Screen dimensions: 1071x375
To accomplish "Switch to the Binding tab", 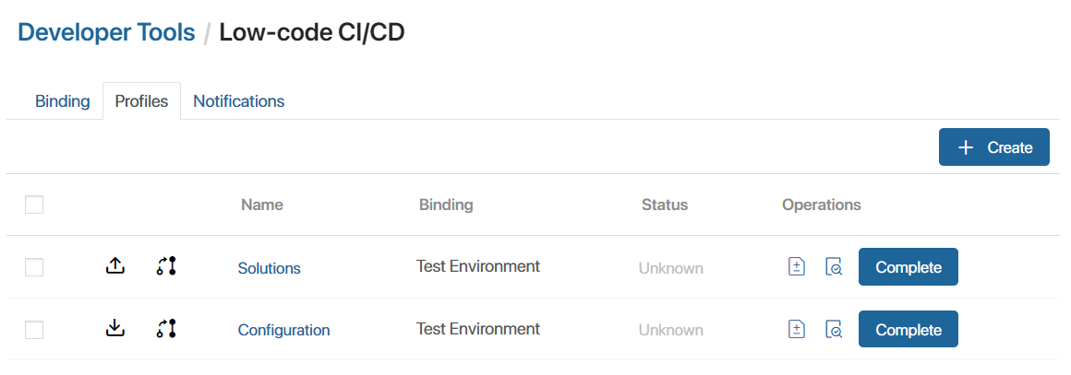I will pyautogui.click(x=62, y=101).
